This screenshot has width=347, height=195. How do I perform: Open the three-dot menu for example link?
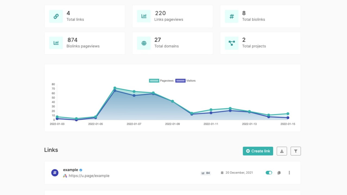tap(289, 173)
